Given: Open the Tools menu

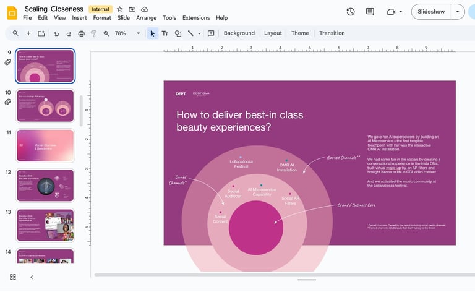Looking at the screenshot, I should tap(169, 18).
